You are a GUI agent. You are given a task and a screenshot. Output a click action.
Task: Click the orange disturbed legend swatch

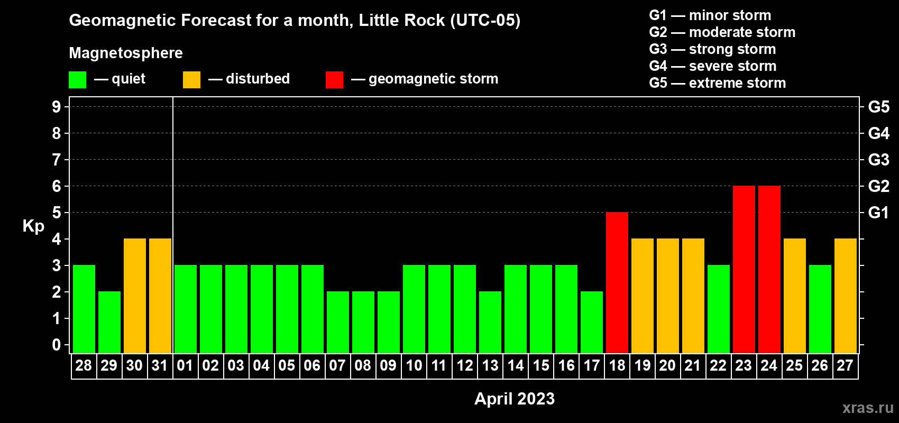pos(191,80)
